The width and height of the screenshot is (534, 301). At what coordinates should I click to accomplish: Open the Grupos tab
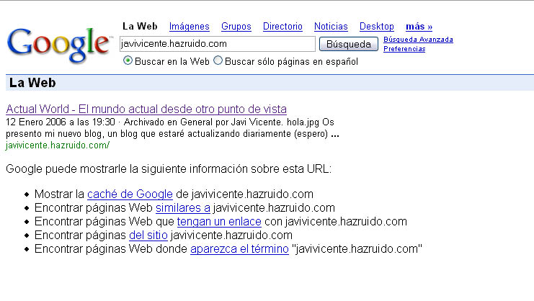(236, 27)
